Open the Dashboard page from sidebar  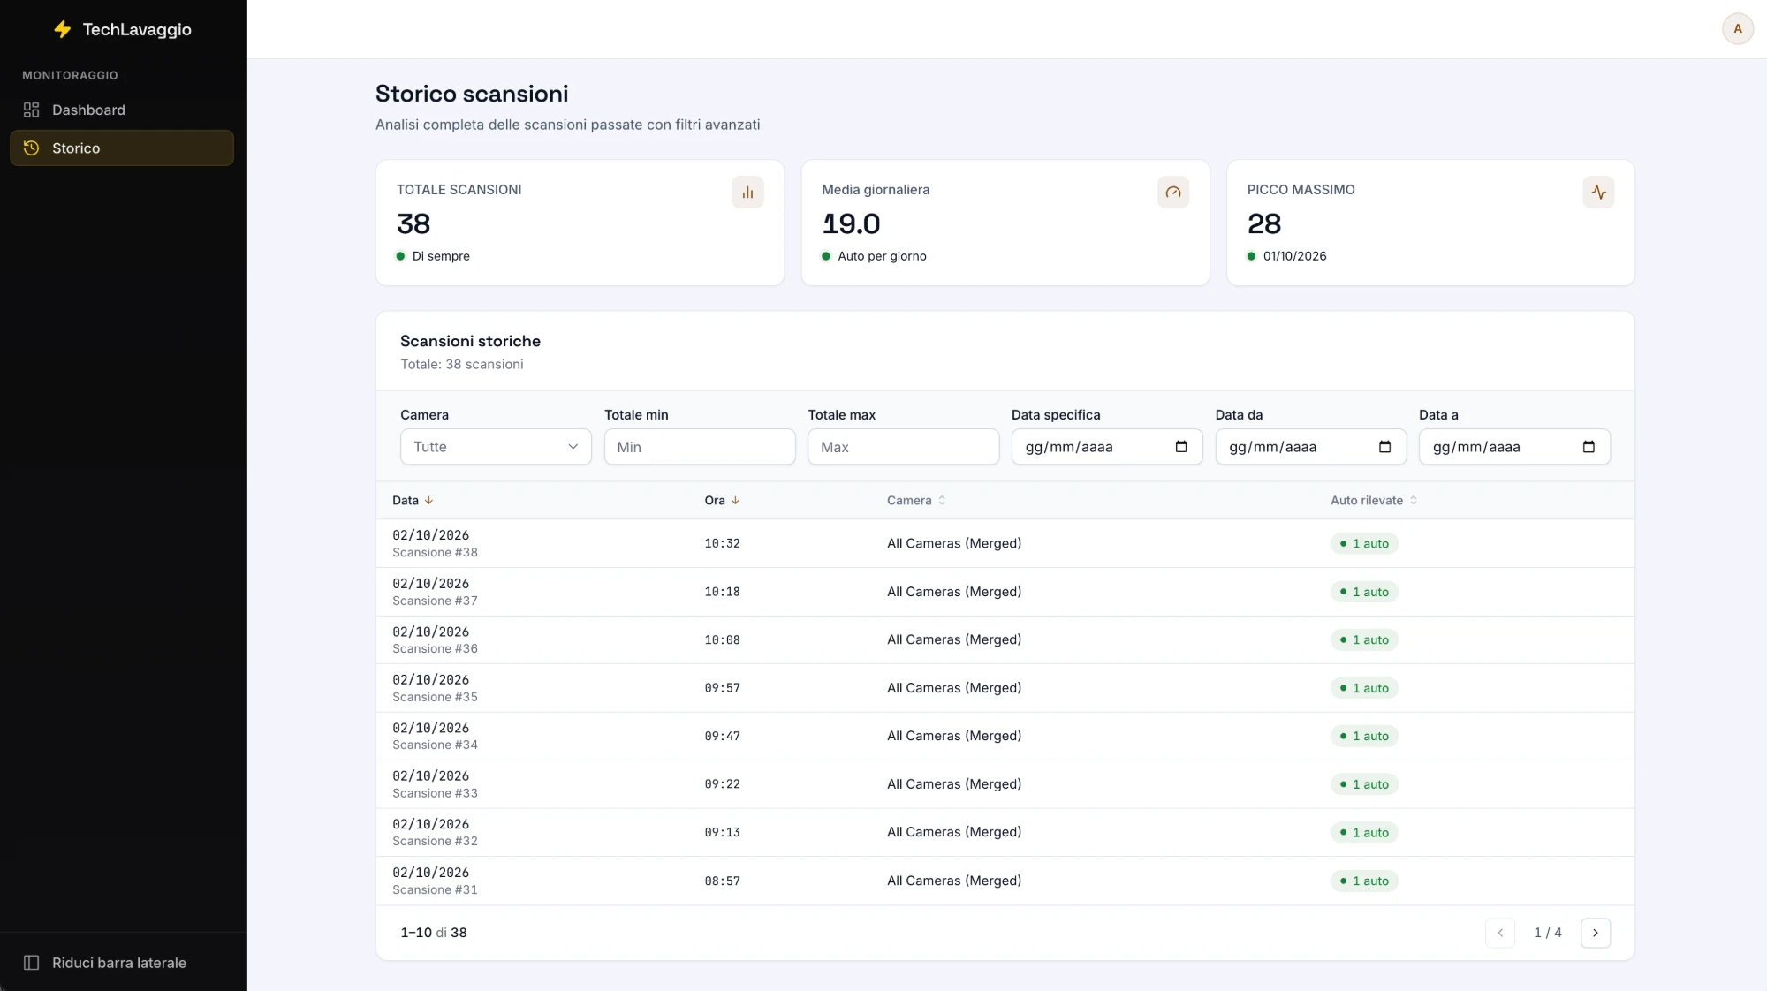tap(122, 110)
